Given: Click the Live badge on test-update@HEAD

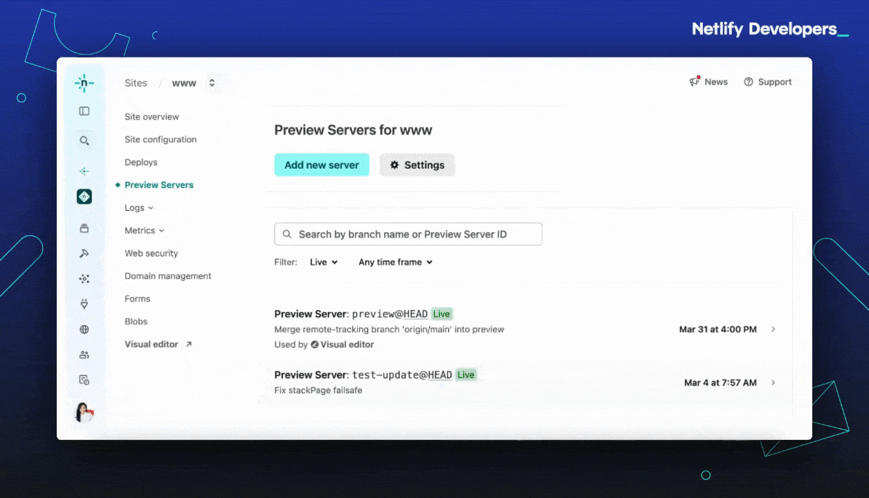Looking at the screenshot, I should point(466,375).
